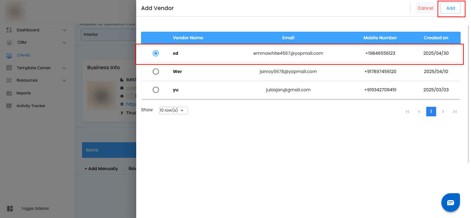Viewport: 471px width, 218px height.
Task: Click the Toggle Sidebar layout icon
Action: [10, 209]
